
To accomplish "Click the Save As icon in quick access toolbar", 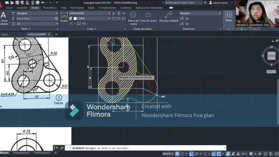I will pyautogui.click(x=22, y=3).
